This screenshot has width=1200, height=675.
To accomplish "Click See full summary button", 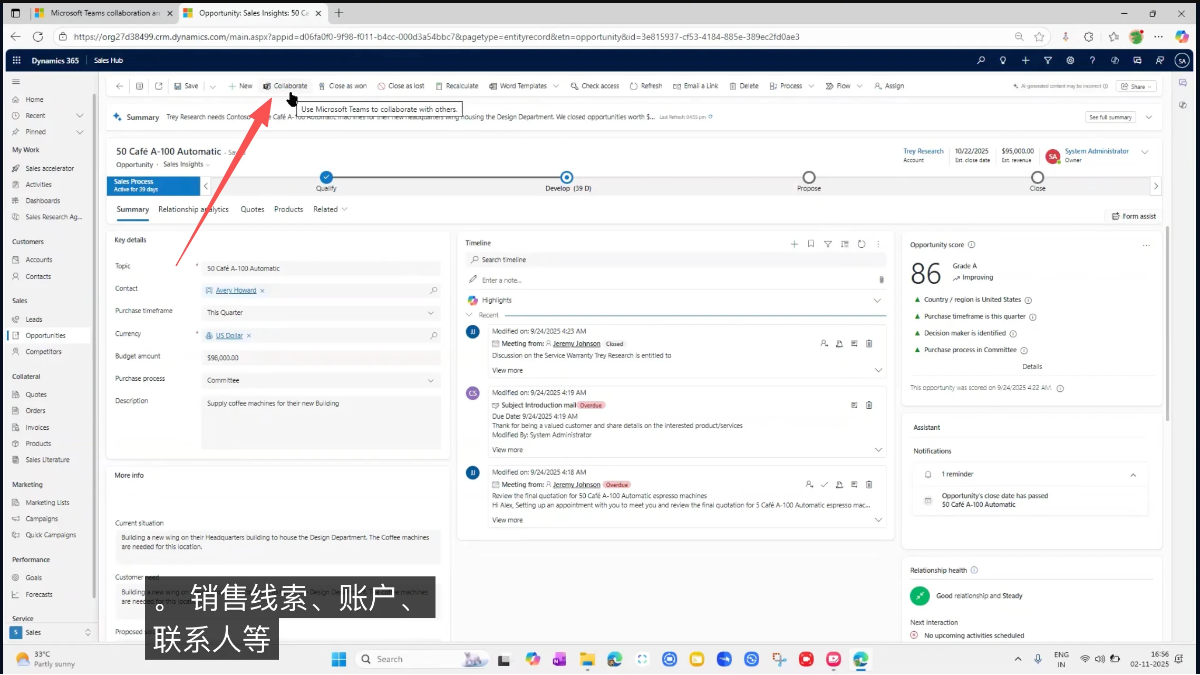I will point(1110,117).
